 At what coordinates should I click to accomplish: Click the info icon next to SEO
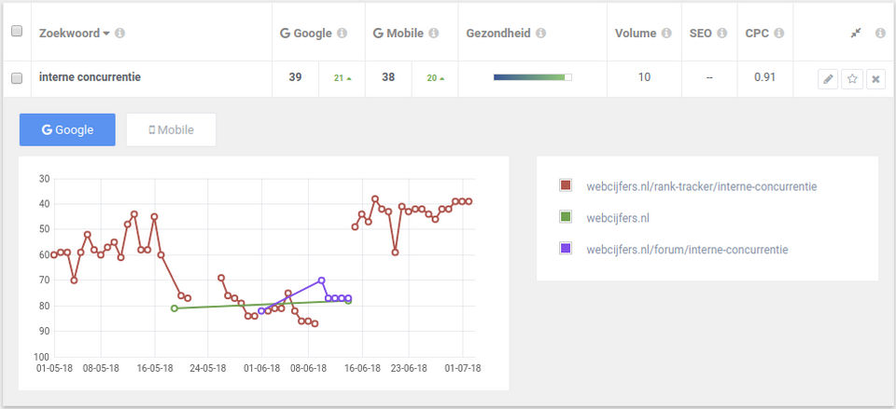pos(720,34)
